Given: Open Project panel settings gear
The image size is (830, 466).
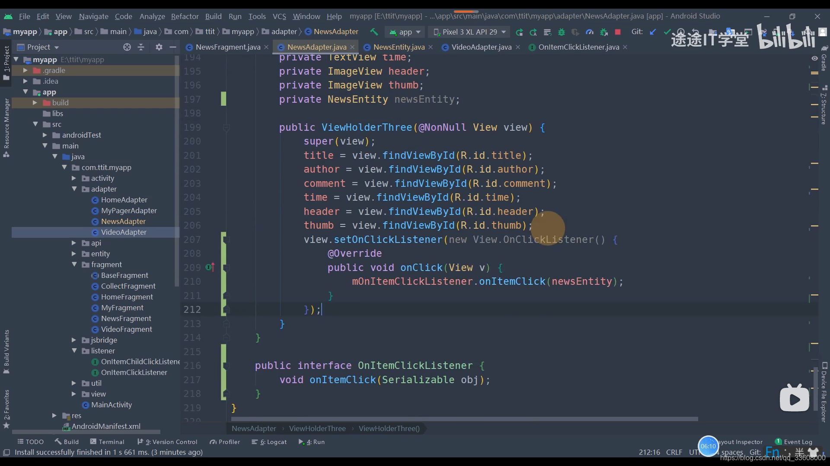Looking at the screenshot, I should click(159, 47).
